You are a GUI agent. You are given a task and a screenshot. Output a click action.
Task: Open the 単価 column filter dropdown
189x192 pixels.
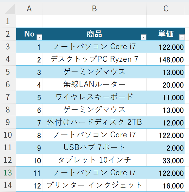(182, 37)
